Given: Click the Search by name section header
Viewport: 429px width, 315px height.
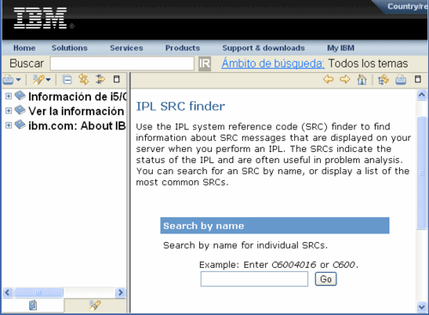Looking at the screenshot, I should pos(275,226).
